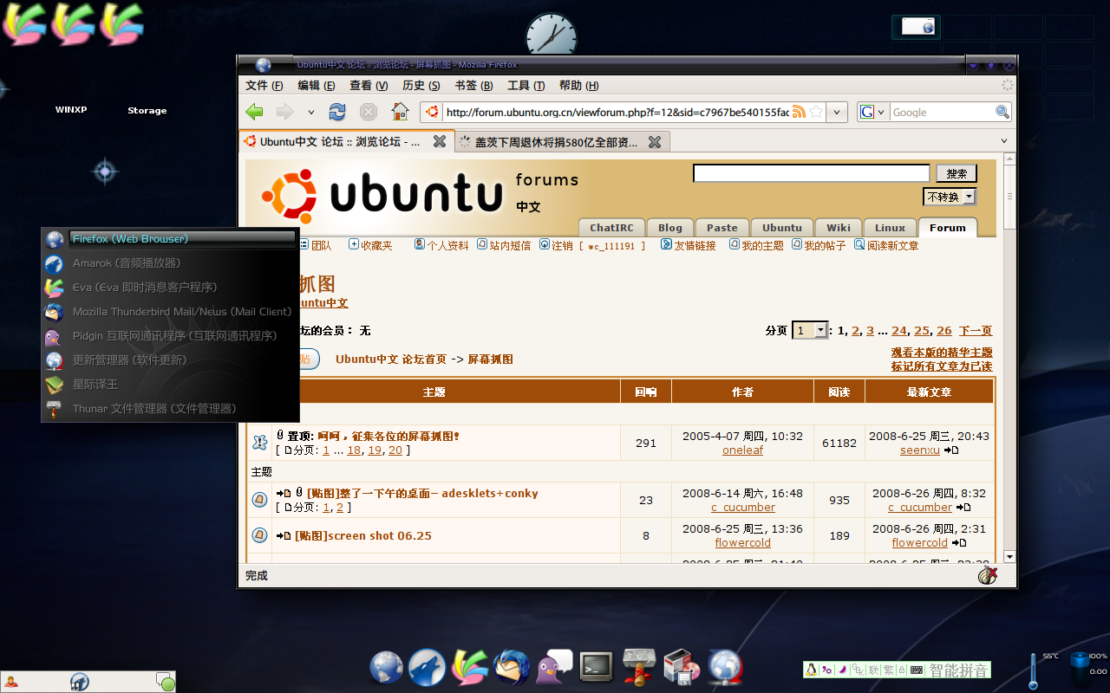Open the Blog site tab
1110x693 pixels.
(x=669, y=228)
